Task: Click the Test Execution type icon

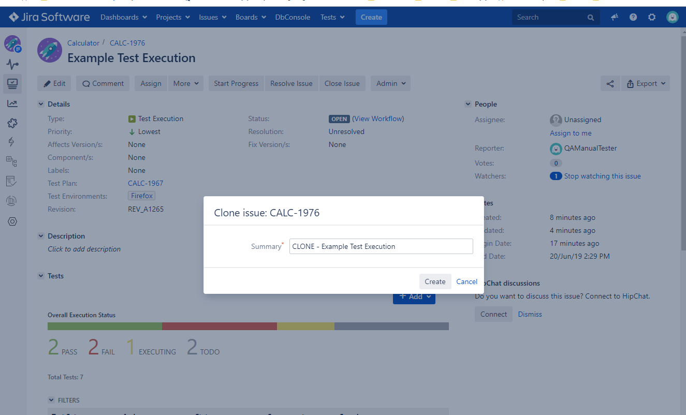Action: (x=132, y=119)
